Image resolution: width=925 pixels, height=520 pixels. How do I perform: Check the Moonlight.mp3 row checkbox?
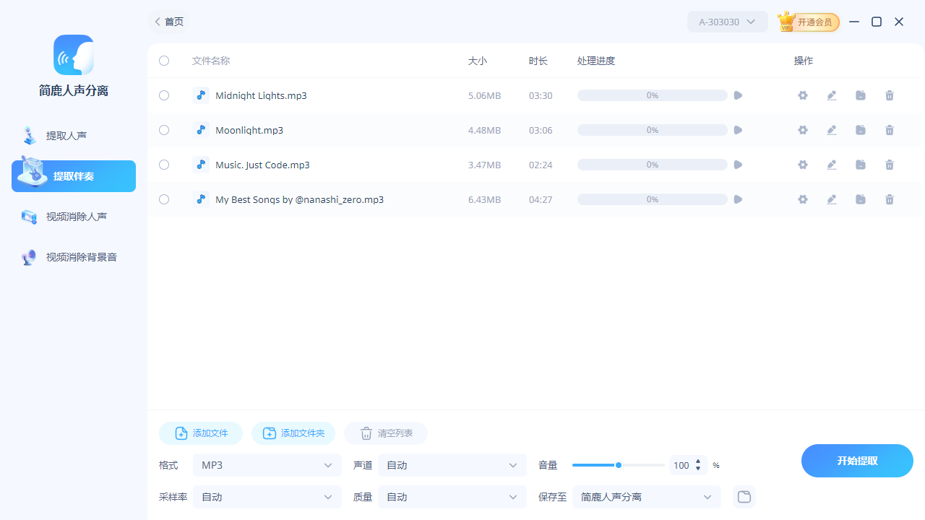(x=163, y=130)
